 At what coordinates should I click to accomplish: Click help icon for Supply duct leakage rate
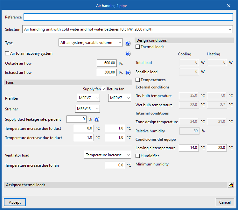click(97, 119)
